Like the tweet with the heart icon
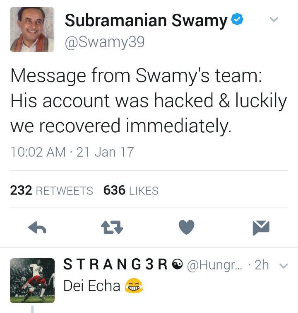The width and height of the screenshot is (298, 313). pos(186,227)
